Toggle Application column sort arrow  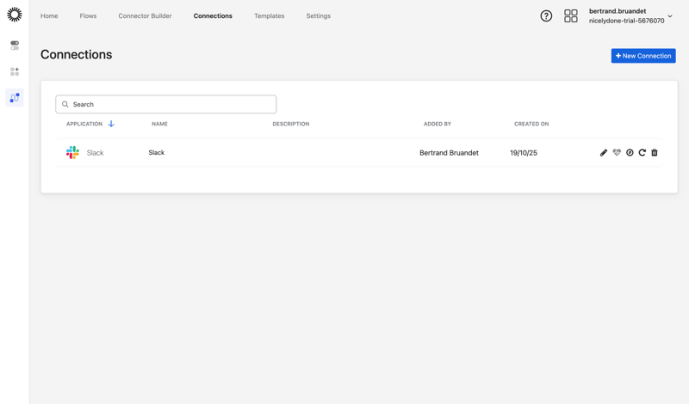[111, 124]
